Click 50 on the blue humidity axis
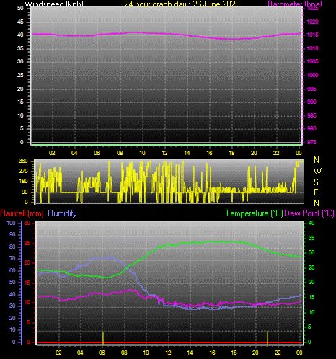 12,282
